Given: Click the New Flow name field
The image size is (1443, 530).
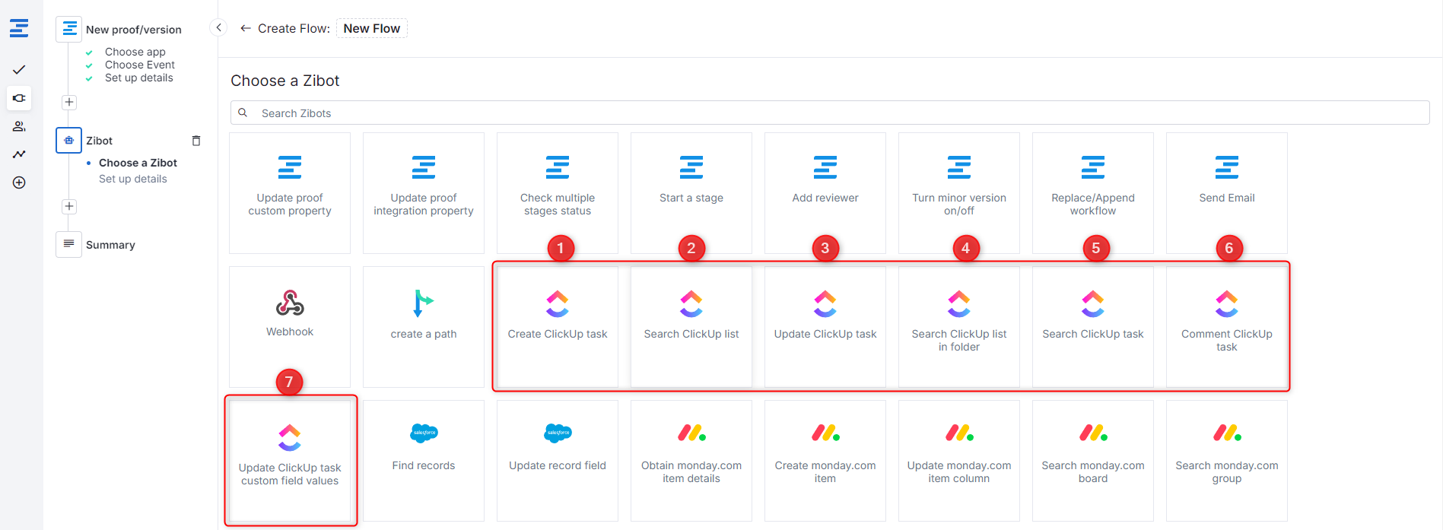Looking at the screenshot, I should click(372, 28).
